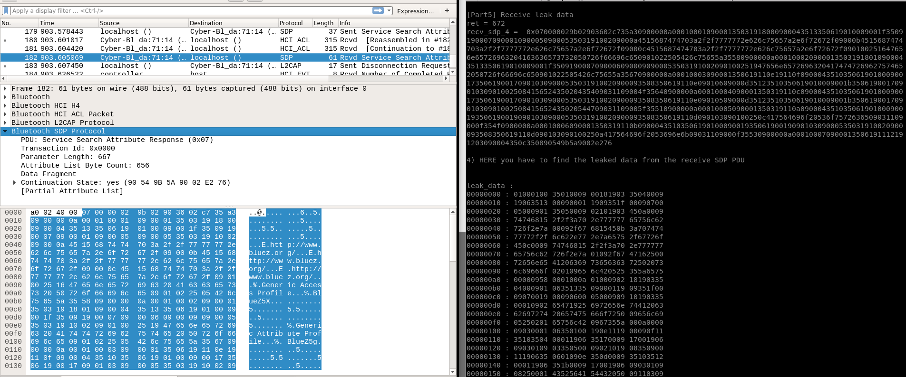The image size is (906, 377).
Task: Expand the first Bluetooth tree node
Action: [x=5, y=97]
